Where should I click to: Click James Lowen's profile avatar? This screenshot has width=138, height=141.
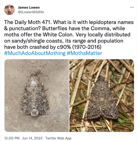pyautogui.click(x=9, y=10)
